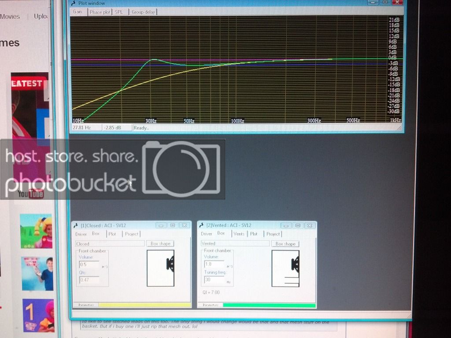Click Box shape button in Closed window

(x=160, y=244)
